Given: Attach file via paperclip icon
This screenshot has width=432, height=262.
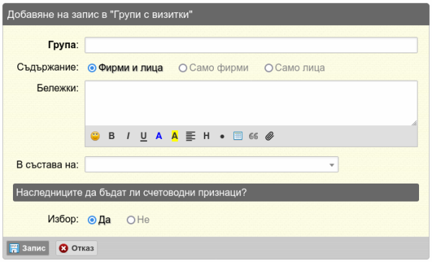Looking at the screenshot, I should [269, 136].
